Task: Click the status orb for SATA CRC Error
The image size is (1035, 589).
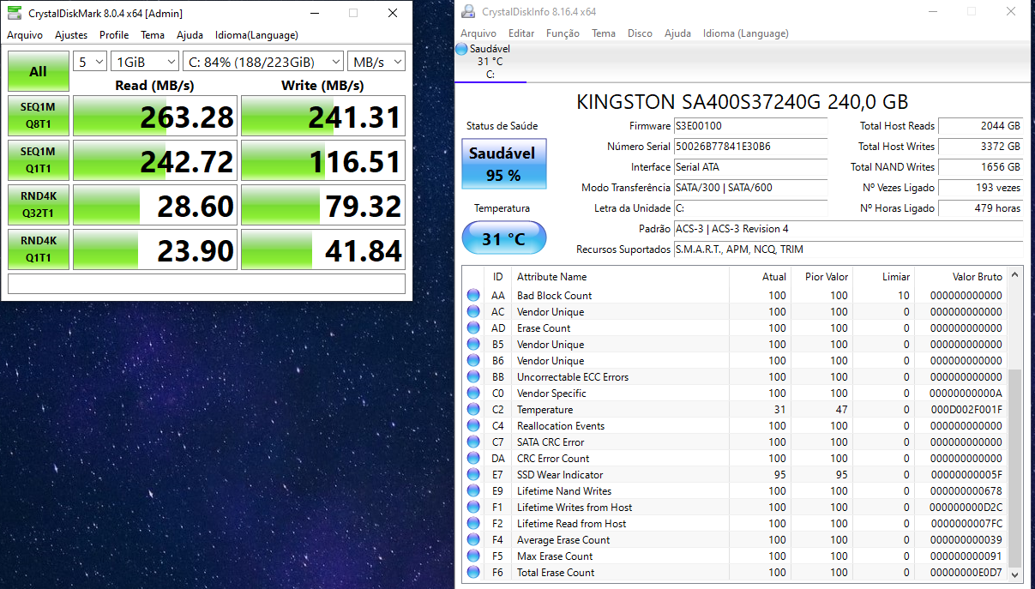Action: click(473, 442)
